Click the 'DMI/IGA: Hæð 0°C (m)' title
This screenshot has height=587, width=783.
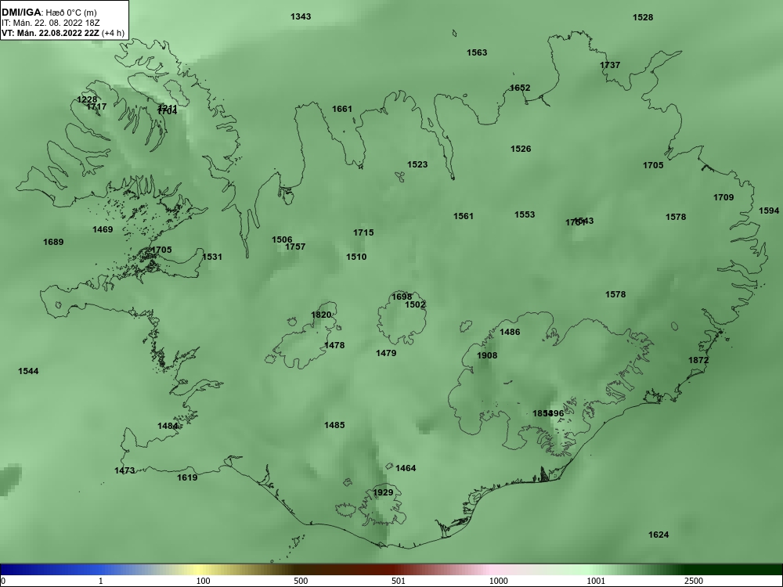coord(49,13)
